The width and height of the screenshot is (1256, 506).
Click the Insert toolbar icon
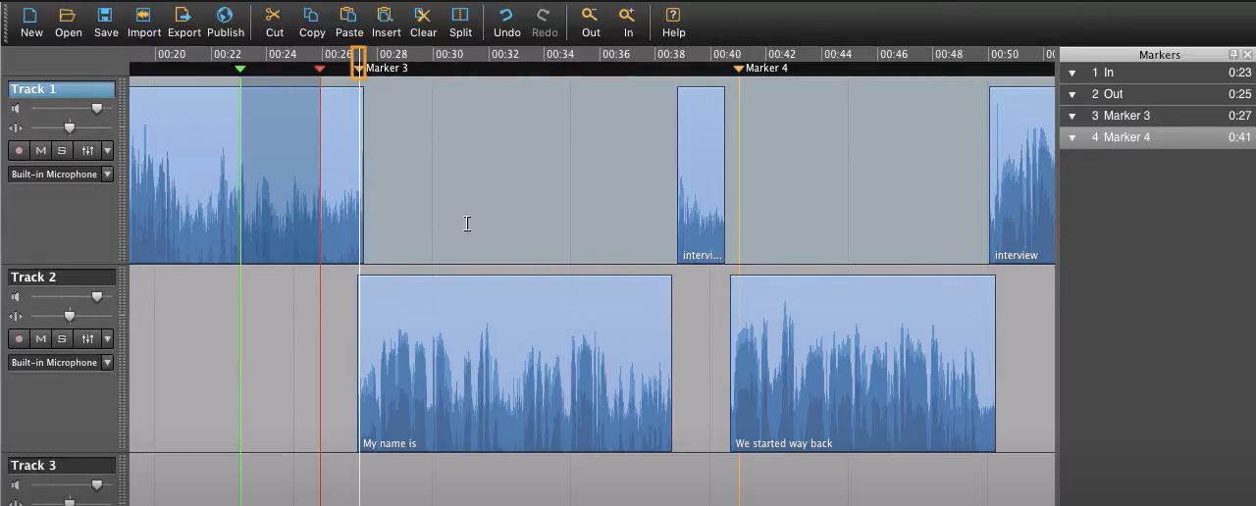point(386,16)
